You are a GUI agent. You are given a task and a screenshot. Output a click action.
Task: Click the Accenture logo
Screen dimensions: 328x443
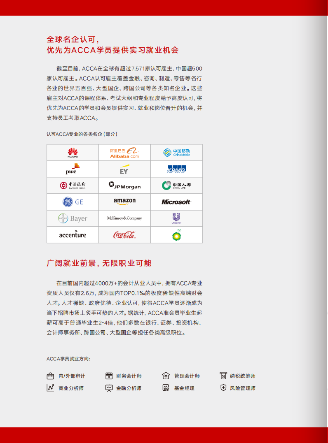click(x=73, y=234)
